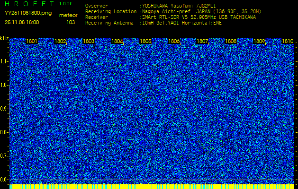
Task: Click the 0.6 kHz axis label
Action: click(x=4, y=180)
